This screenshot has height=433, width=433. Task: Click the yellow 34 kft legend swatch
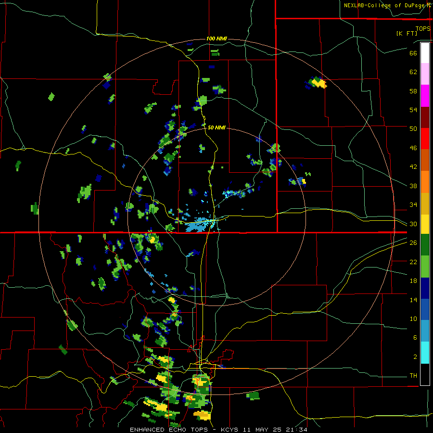pyautogui.click(x=425, y=224)
